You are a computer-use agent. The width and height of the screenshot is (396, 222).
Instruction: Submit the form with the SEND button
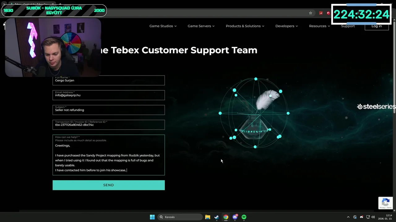pyautogui.click(x=109, y=185)
